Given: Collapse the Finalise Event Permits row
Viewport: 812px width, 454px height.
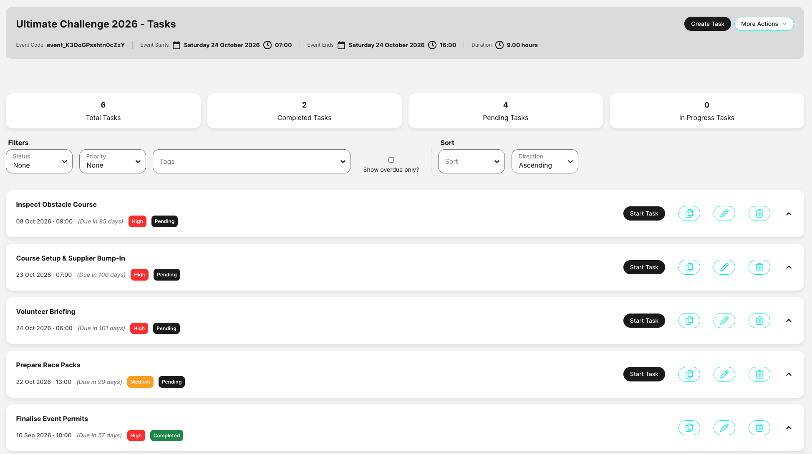Looking at the screenshot, I should click(x=789, y=428).
